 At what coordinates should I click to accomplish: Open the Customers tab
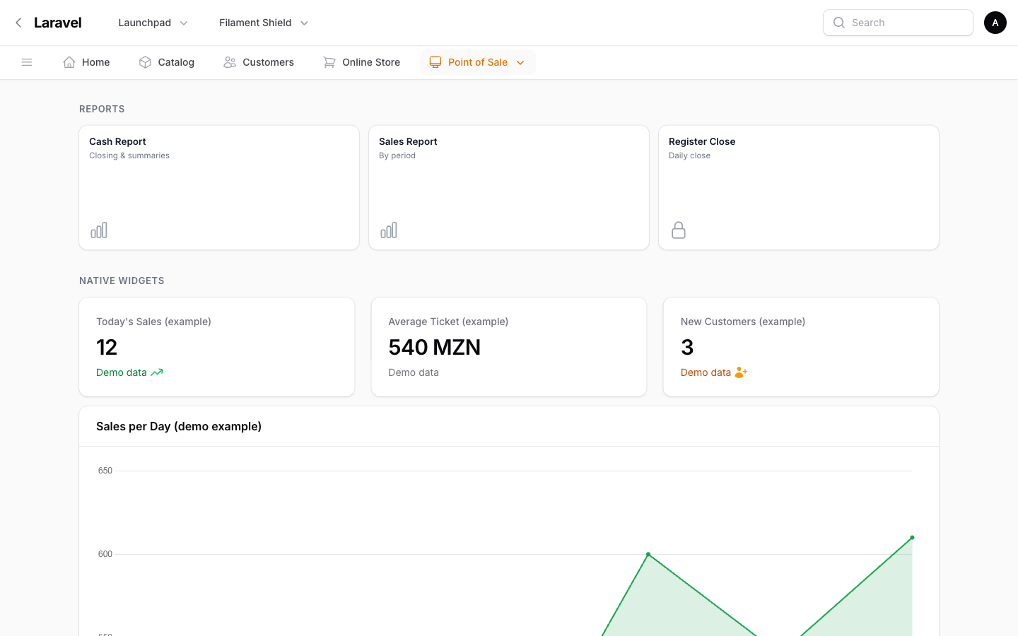pos(259,62)
